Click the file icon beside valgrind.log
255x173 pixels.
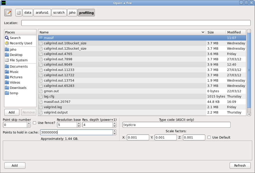click(41, 107)
